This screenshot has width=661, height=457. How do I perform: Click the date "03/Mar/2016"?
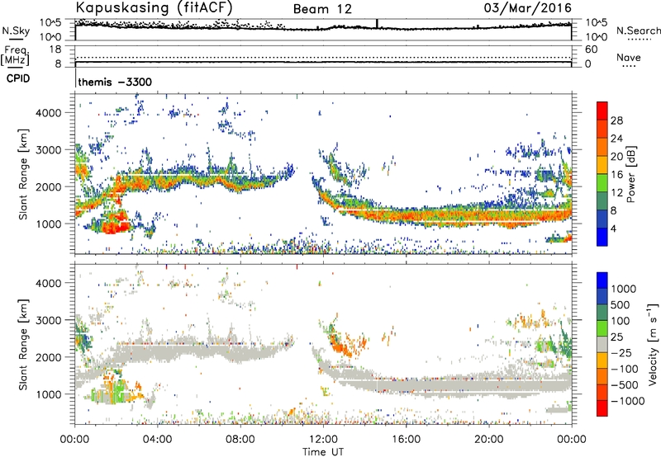coord(527,8)
